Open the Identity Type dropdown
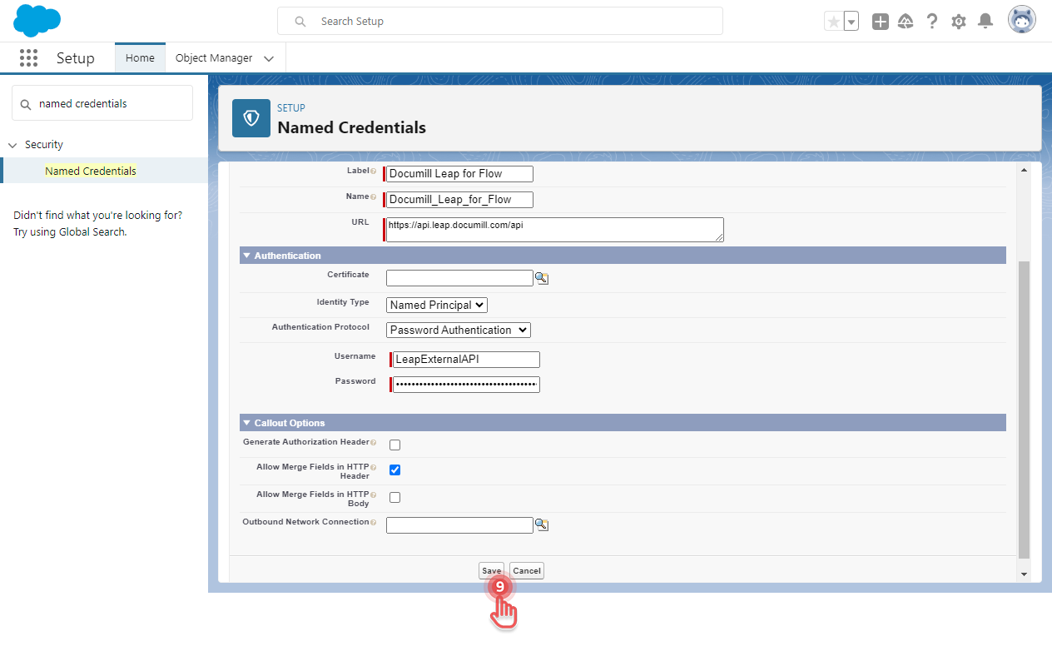Image resolution: width=1052 pixels, height=666 pixels. 437,306
